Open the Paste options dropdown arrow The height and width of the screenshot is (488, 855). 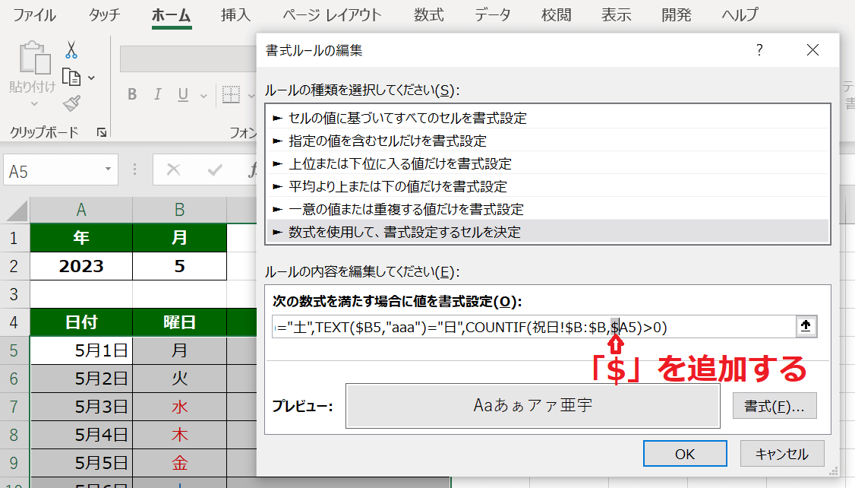click(33, 104)
